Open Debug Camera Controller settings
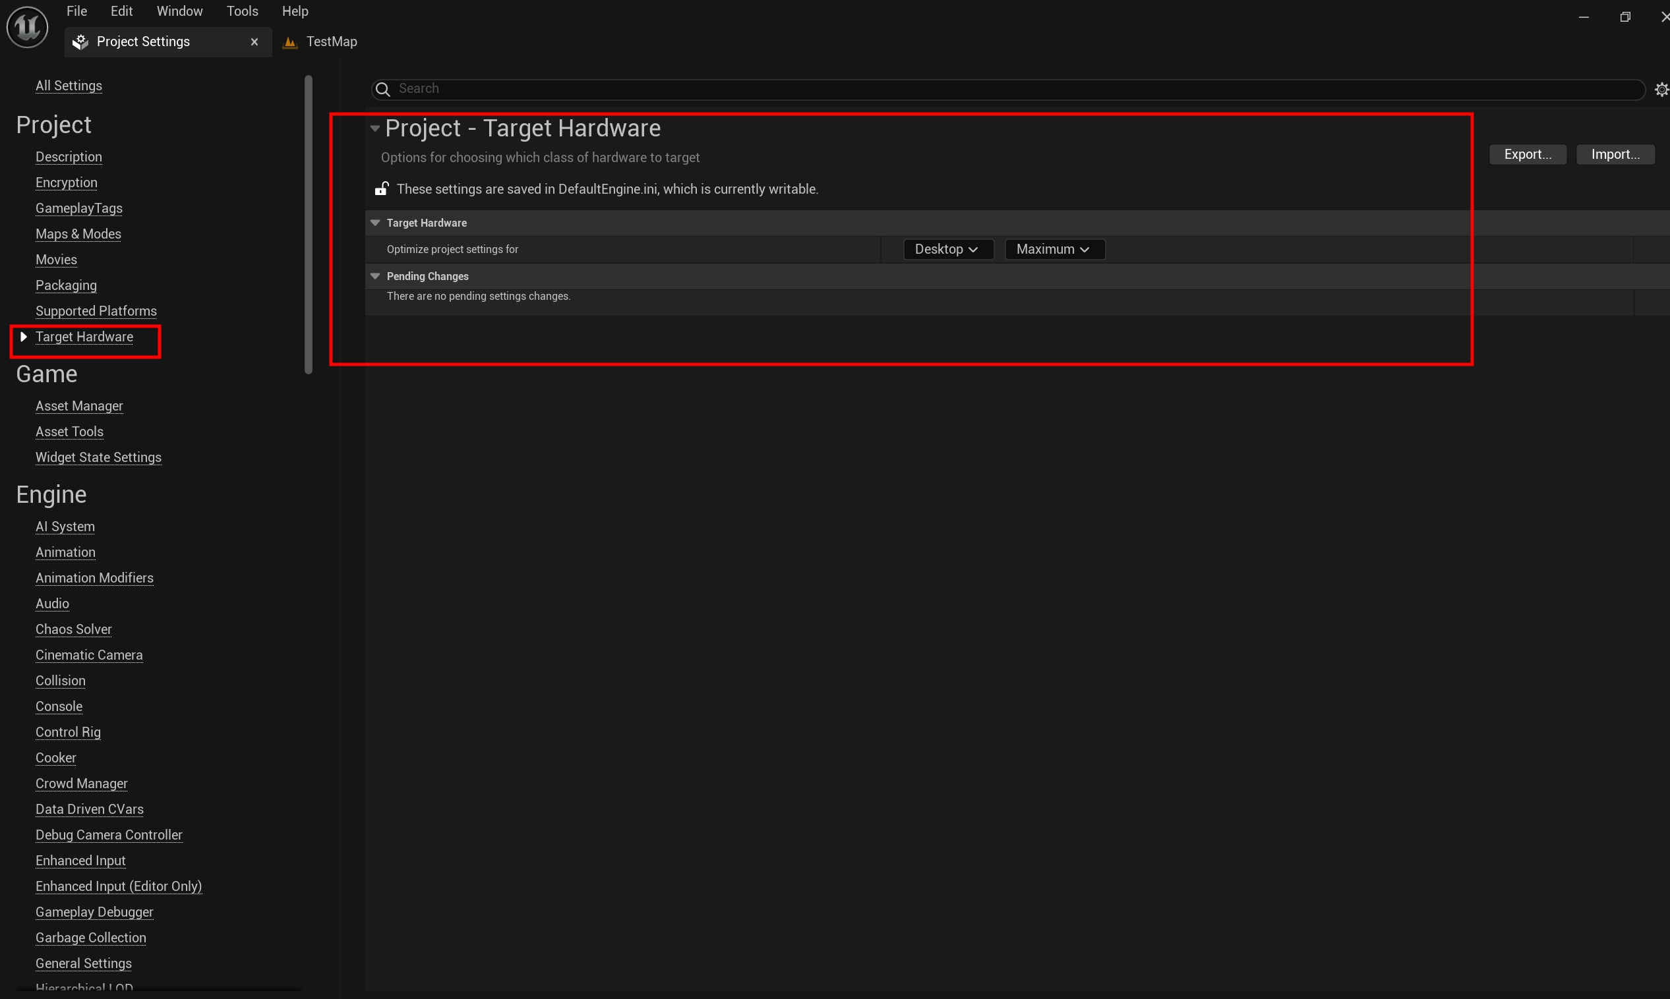 (x=108, y=835)
